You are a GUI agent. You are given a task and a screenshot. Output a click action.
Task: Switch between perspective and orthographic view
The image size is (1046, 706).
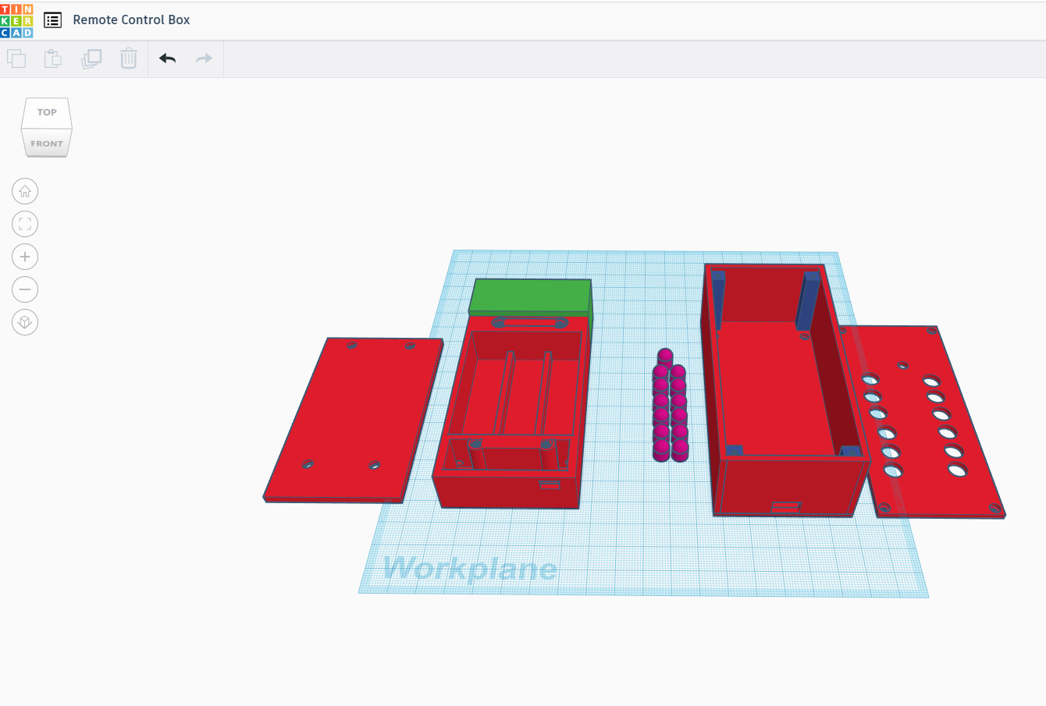tap(25, 322)
